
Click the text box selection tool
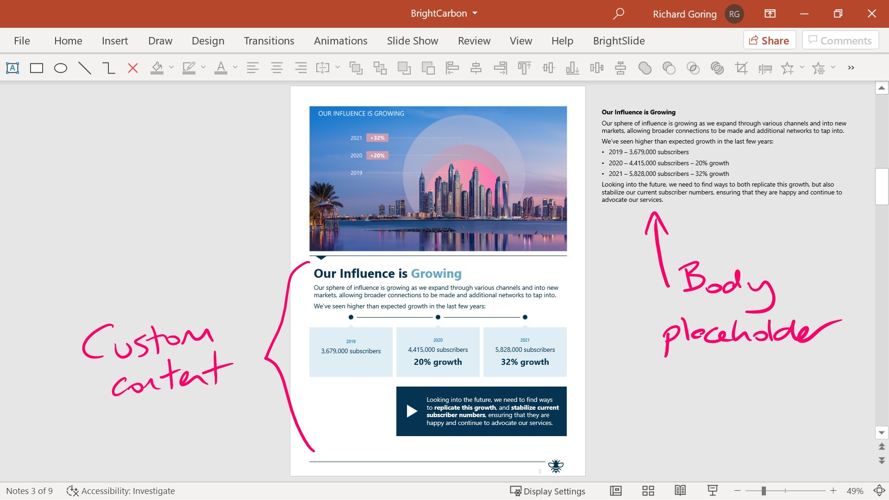12,67
